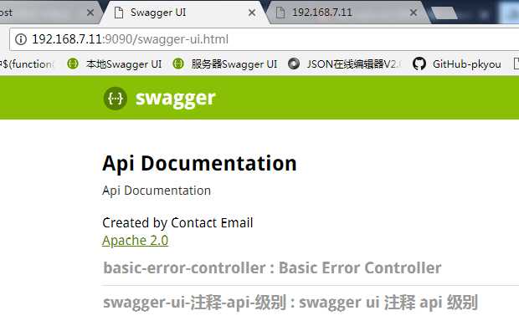Open the JSON在线编辑器 bookmark

(345, 64)
